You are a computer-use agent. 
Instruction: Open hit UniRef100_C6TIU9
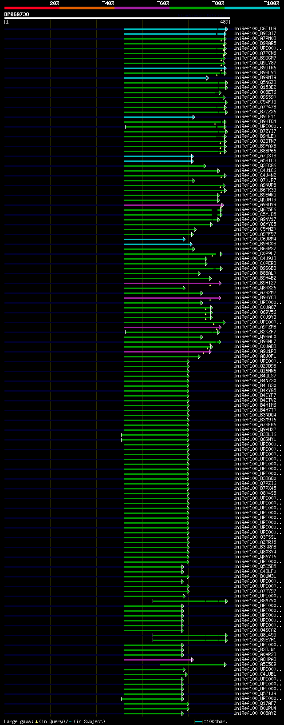tap(255, 29)
